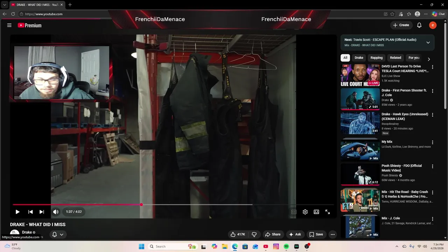Open media control music icon in toolbar
Screen dimensions: 448x252
click(x=401, y=14)
